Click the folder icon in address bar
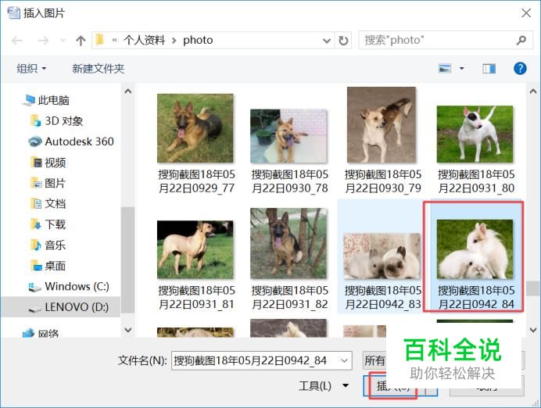This screenshot has width=541, height=408. [x=100, y=40]
